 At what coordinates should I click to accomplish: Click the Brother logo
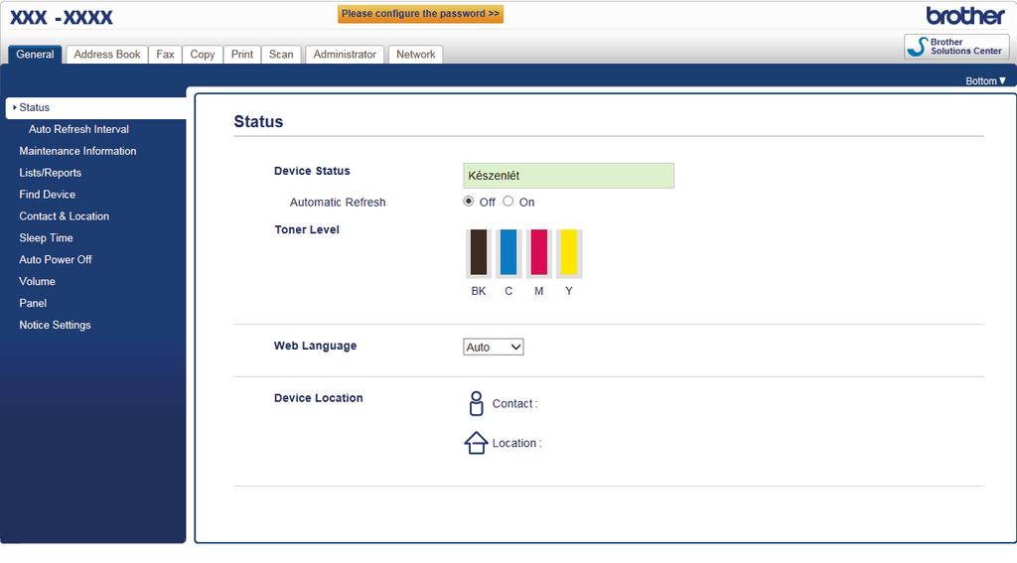point(965,16)
